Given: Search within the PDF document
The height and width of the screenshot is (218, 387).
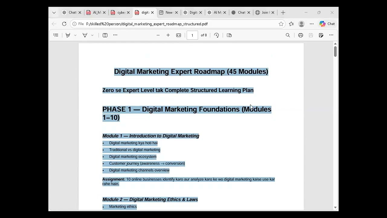Looking at the screenshot, I should [x=288, y=35].
